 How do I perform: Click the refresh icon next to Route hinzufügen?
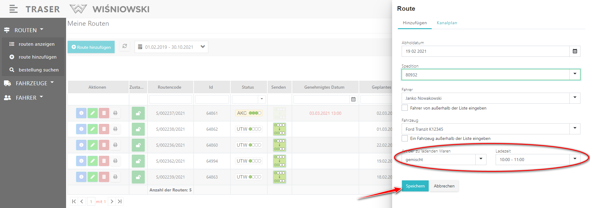tap(124, 46)
